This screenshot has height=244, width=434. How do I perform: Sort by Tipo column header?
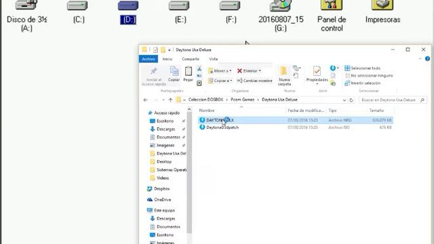332,110
